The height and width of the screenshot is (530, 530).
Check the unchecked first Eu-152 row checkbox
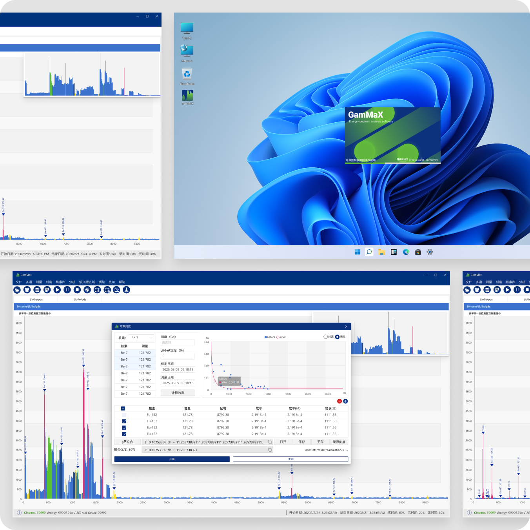pyautogui.click(x=124, y=415)
